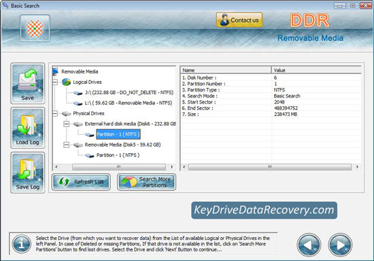Screen dimensions: 374x261
Task: Click the '2. Partition Number :' row
Action: pos(271,84)
